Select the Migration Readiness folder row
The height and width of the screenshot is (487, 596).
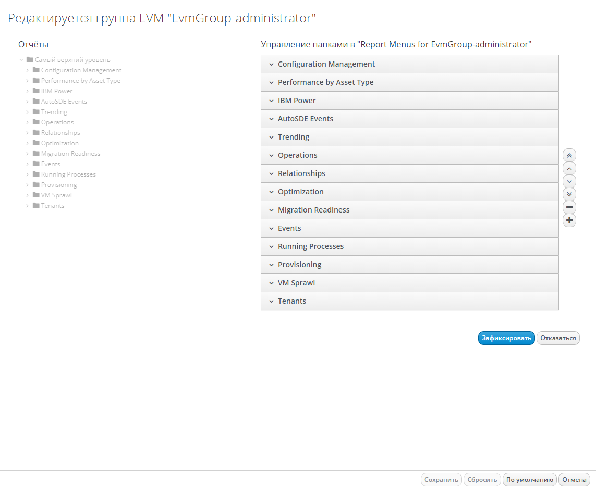click(x=409, y=210)
